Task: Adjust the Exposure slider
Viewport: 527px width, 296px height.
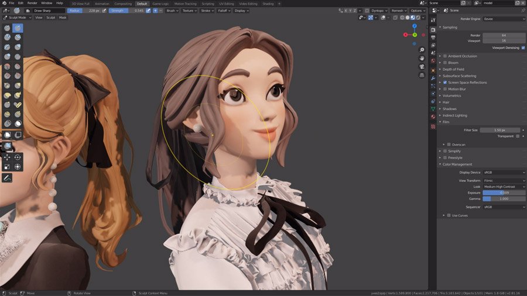Action: tap(504, 193)
